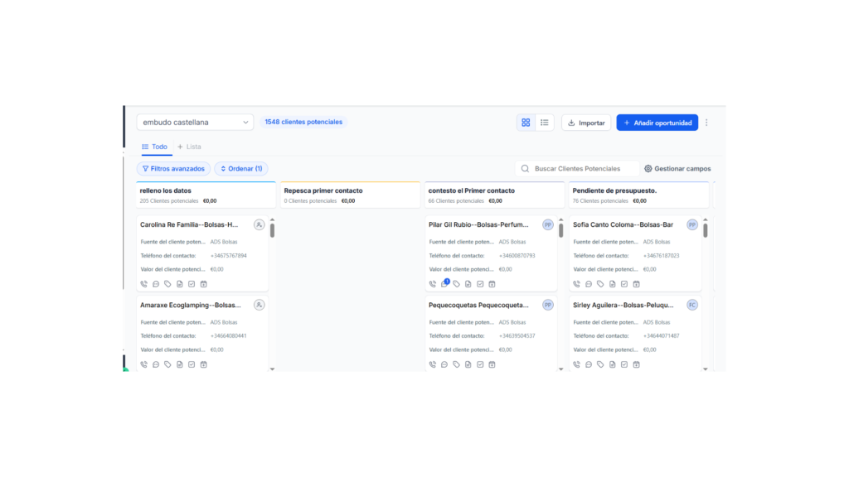Open notes icon on Amaraxe Ecoglamping card

180,364
